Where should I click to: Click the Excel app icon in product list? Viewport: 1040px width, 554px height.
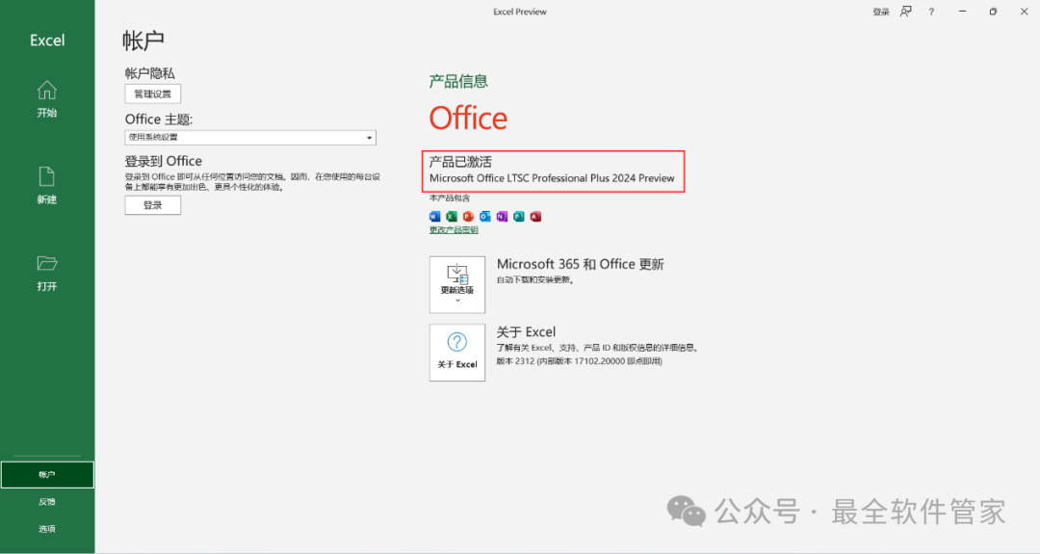pos(452,216)
